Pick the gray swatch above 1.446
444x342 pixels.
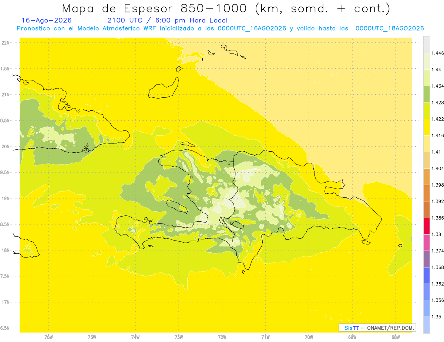pos(427,45)
